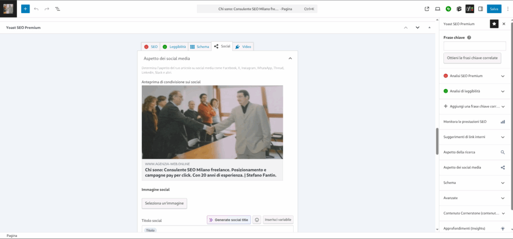
Task: Click the main editor vertical scrollbar
Action: [437, 141]
